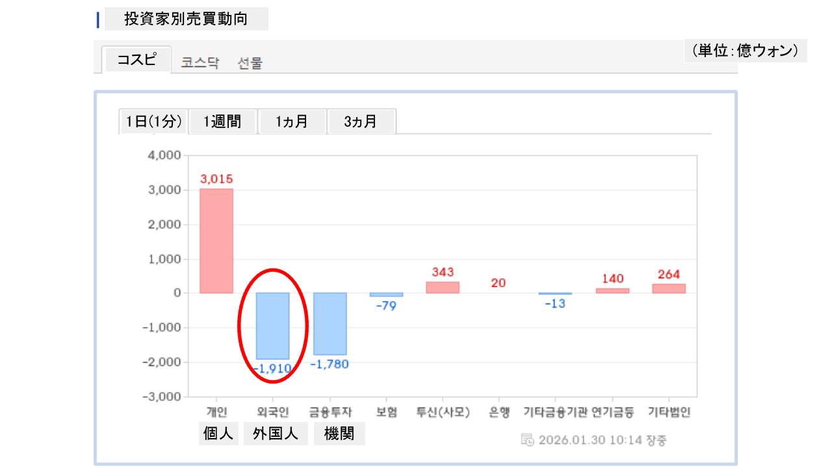Click the 機関 translation label
The width and height of the screenshot is (832, 468).
coord(339,434)
